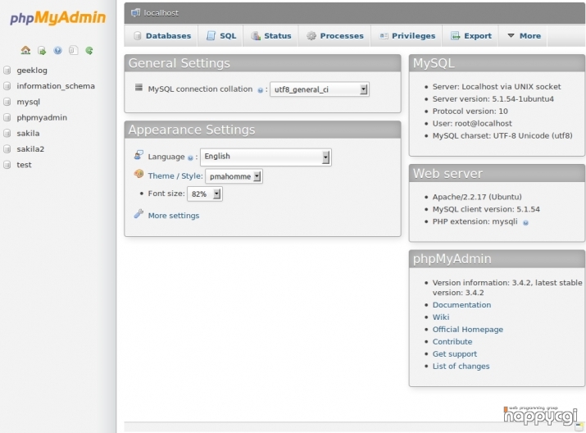Select the geeklog database
This screenshot has width=586, height=433.
32,71
